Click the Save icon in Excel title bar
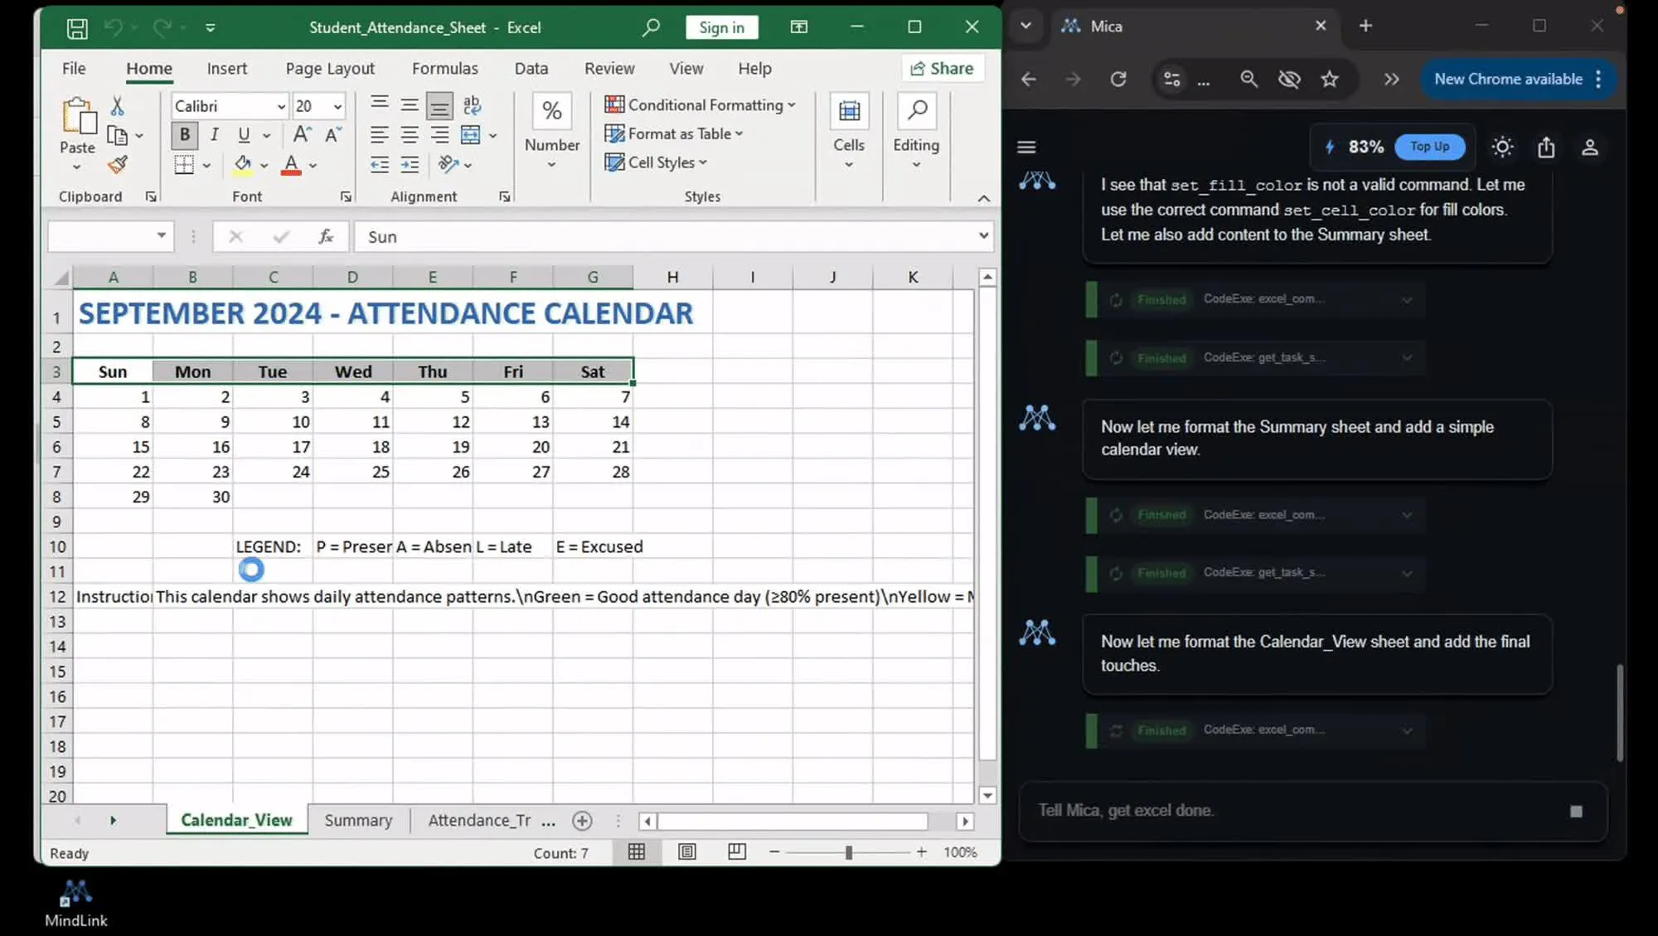Viewport: 1658px width, 936px height. 77,28
